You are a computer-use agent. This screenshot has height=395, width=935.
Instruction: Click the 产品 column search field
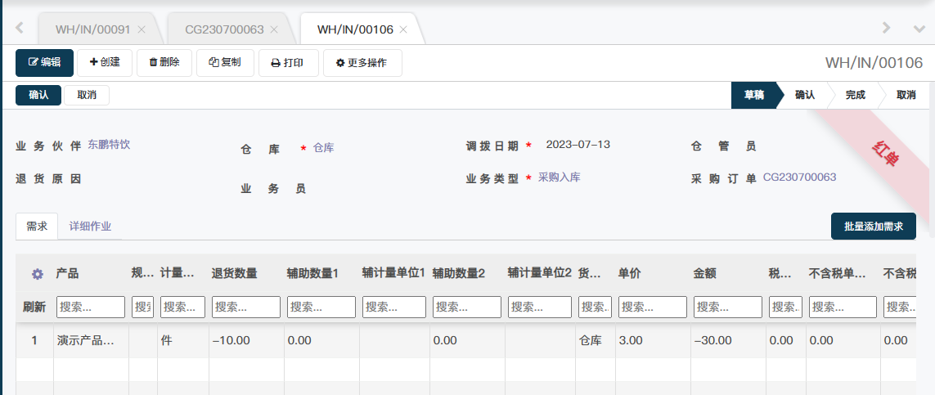90,307
